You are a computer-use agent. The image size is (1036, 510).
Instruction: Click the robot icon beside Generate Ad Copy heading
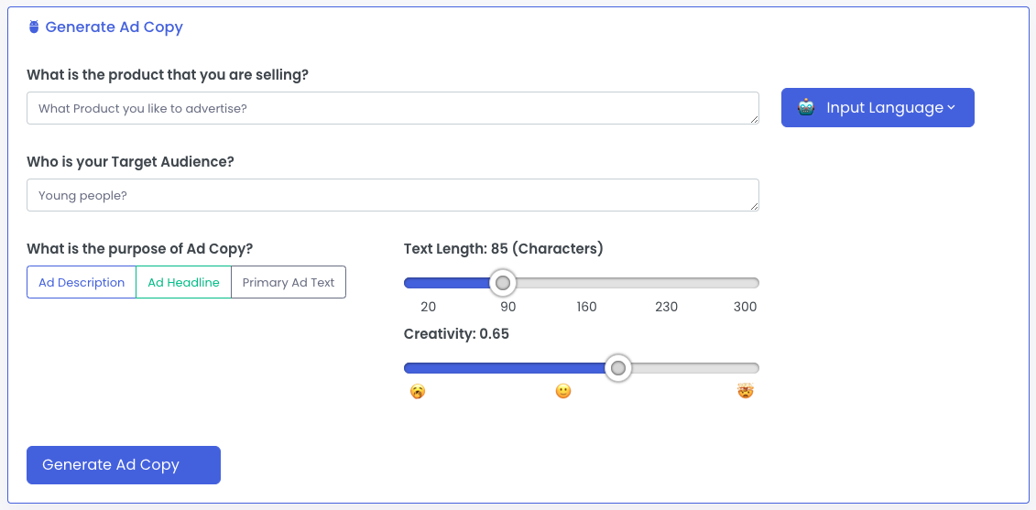pos(34,27)
